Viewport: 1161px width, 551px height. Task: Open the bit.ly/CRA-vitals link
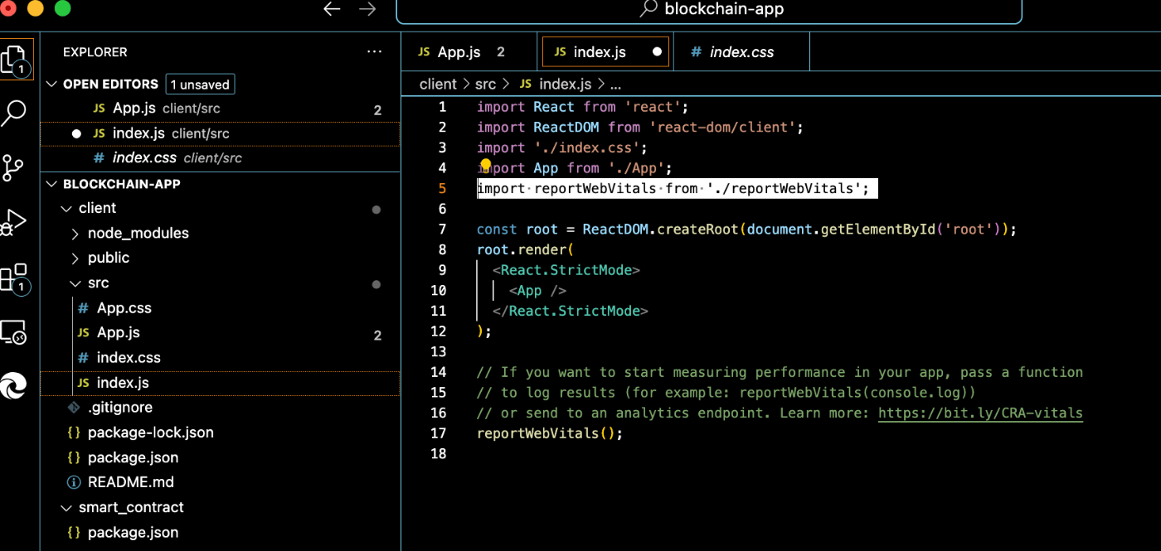[x=980, y=413]
